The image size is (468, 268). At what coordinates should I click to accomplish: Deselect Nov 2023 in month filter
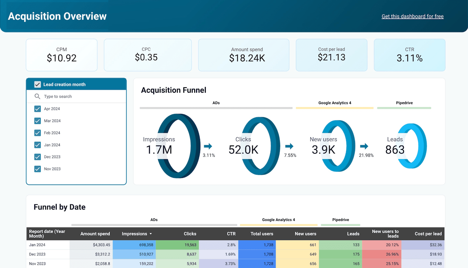[37, 169]
